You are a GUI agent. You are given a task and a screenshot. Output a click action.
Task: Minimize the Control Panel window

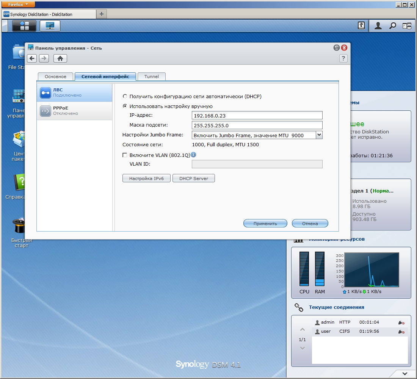(x=336, y=48)
